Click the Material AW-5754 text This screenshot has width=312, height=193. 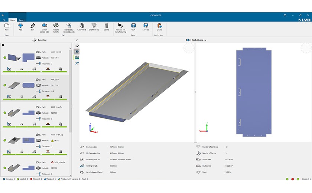[55, 58]
